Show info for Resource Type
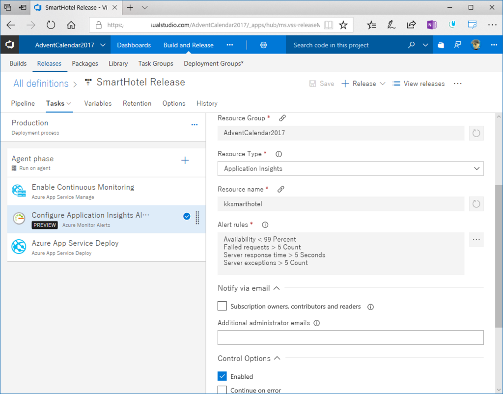 pyautogui.click(x=279, y=154)
